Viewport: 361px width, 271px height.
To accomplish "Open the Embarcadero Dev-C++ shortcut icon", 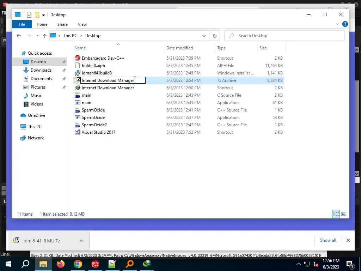I will coord(77,58).
